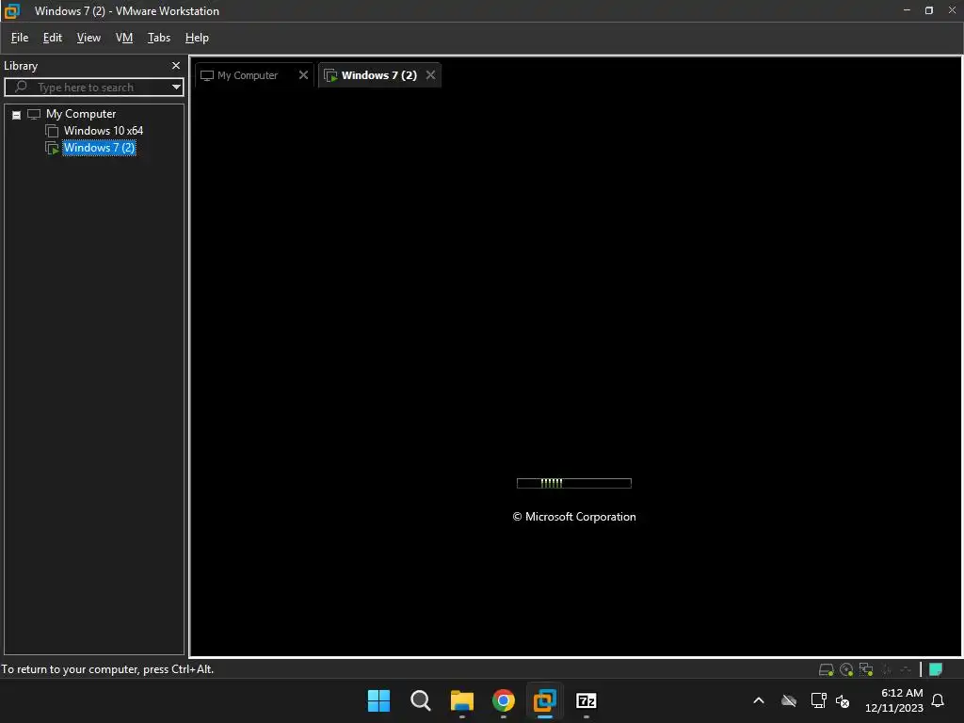Click the Microsoft Corporation text in VM
This screenshot has width=964, height=723.
[x=574, y=517]
